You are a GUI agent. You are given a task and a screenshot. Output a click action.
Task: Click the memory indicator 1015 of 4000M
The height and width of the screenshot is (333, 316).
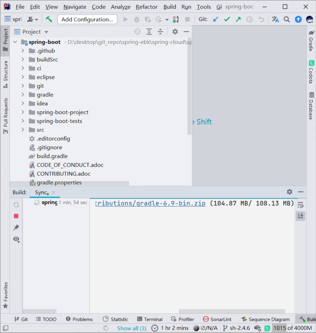(293, 328)
